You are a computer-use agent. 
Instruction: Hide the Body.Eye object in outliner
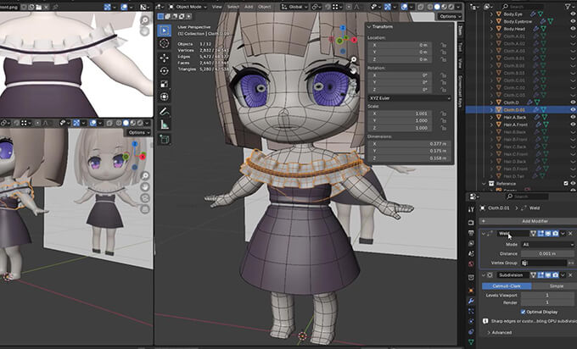click(x=573, y=13)
